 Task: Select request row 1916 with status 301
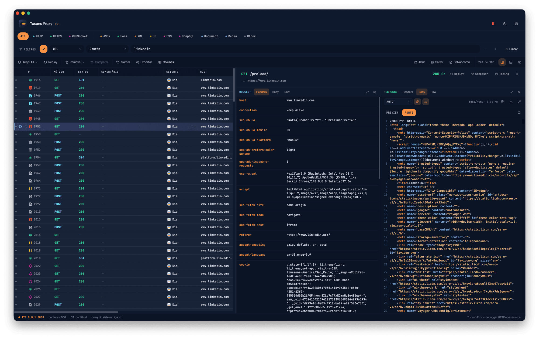(123, 80)
